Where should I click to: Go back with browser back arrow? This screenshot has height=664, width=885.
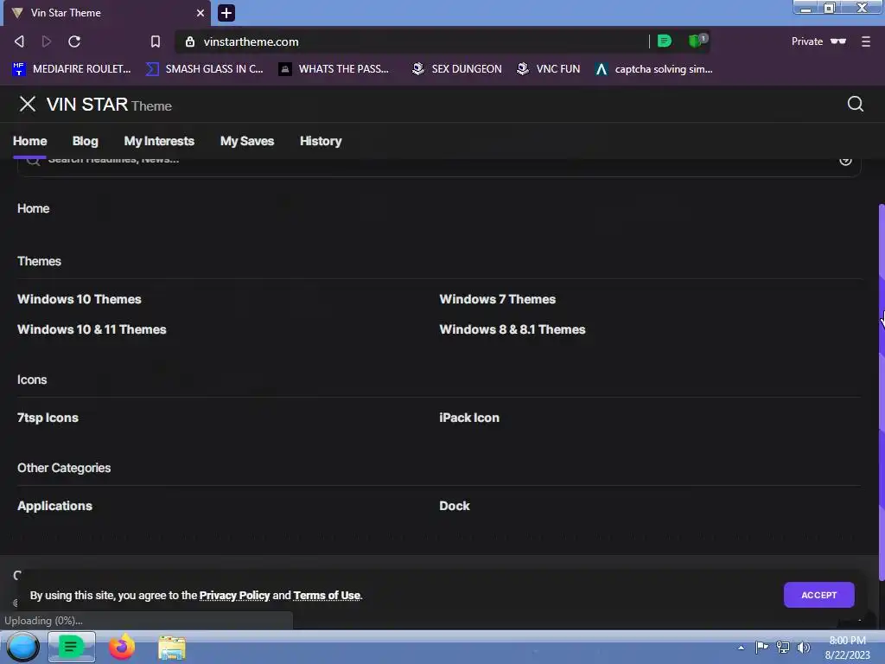point(19,41)
